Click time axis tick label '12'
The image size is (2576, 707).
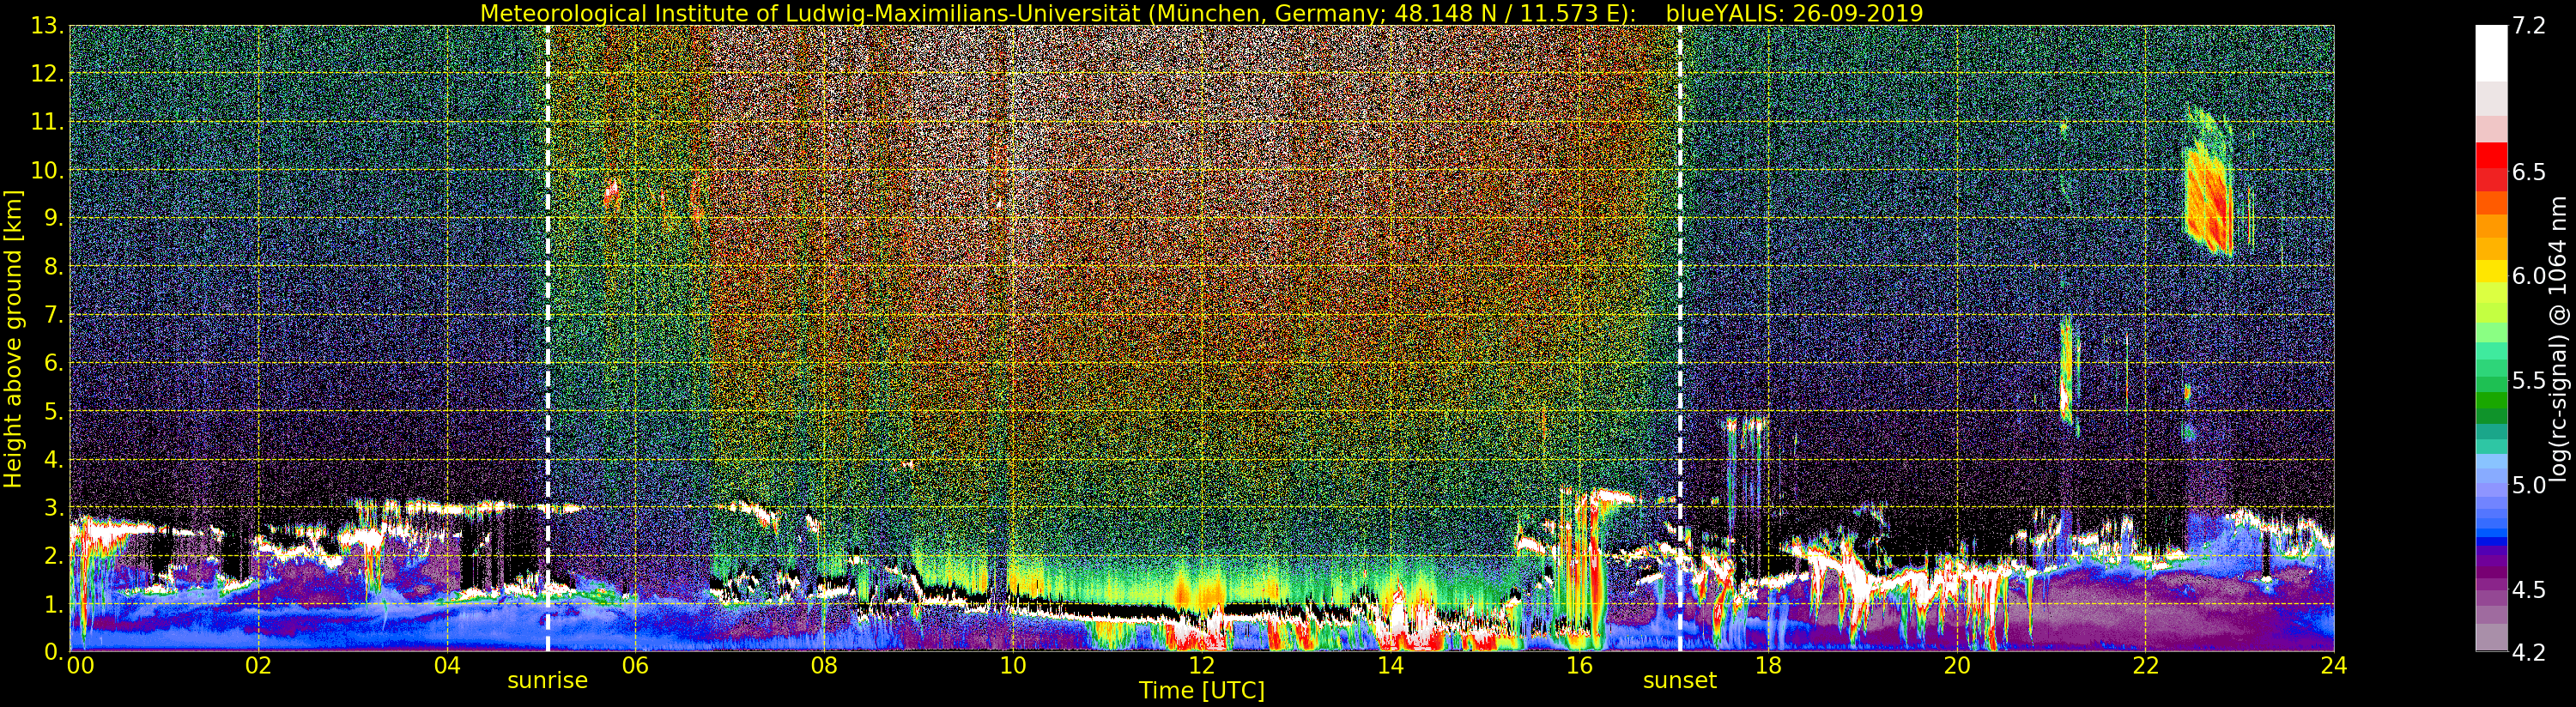(x=1202, y=665)
